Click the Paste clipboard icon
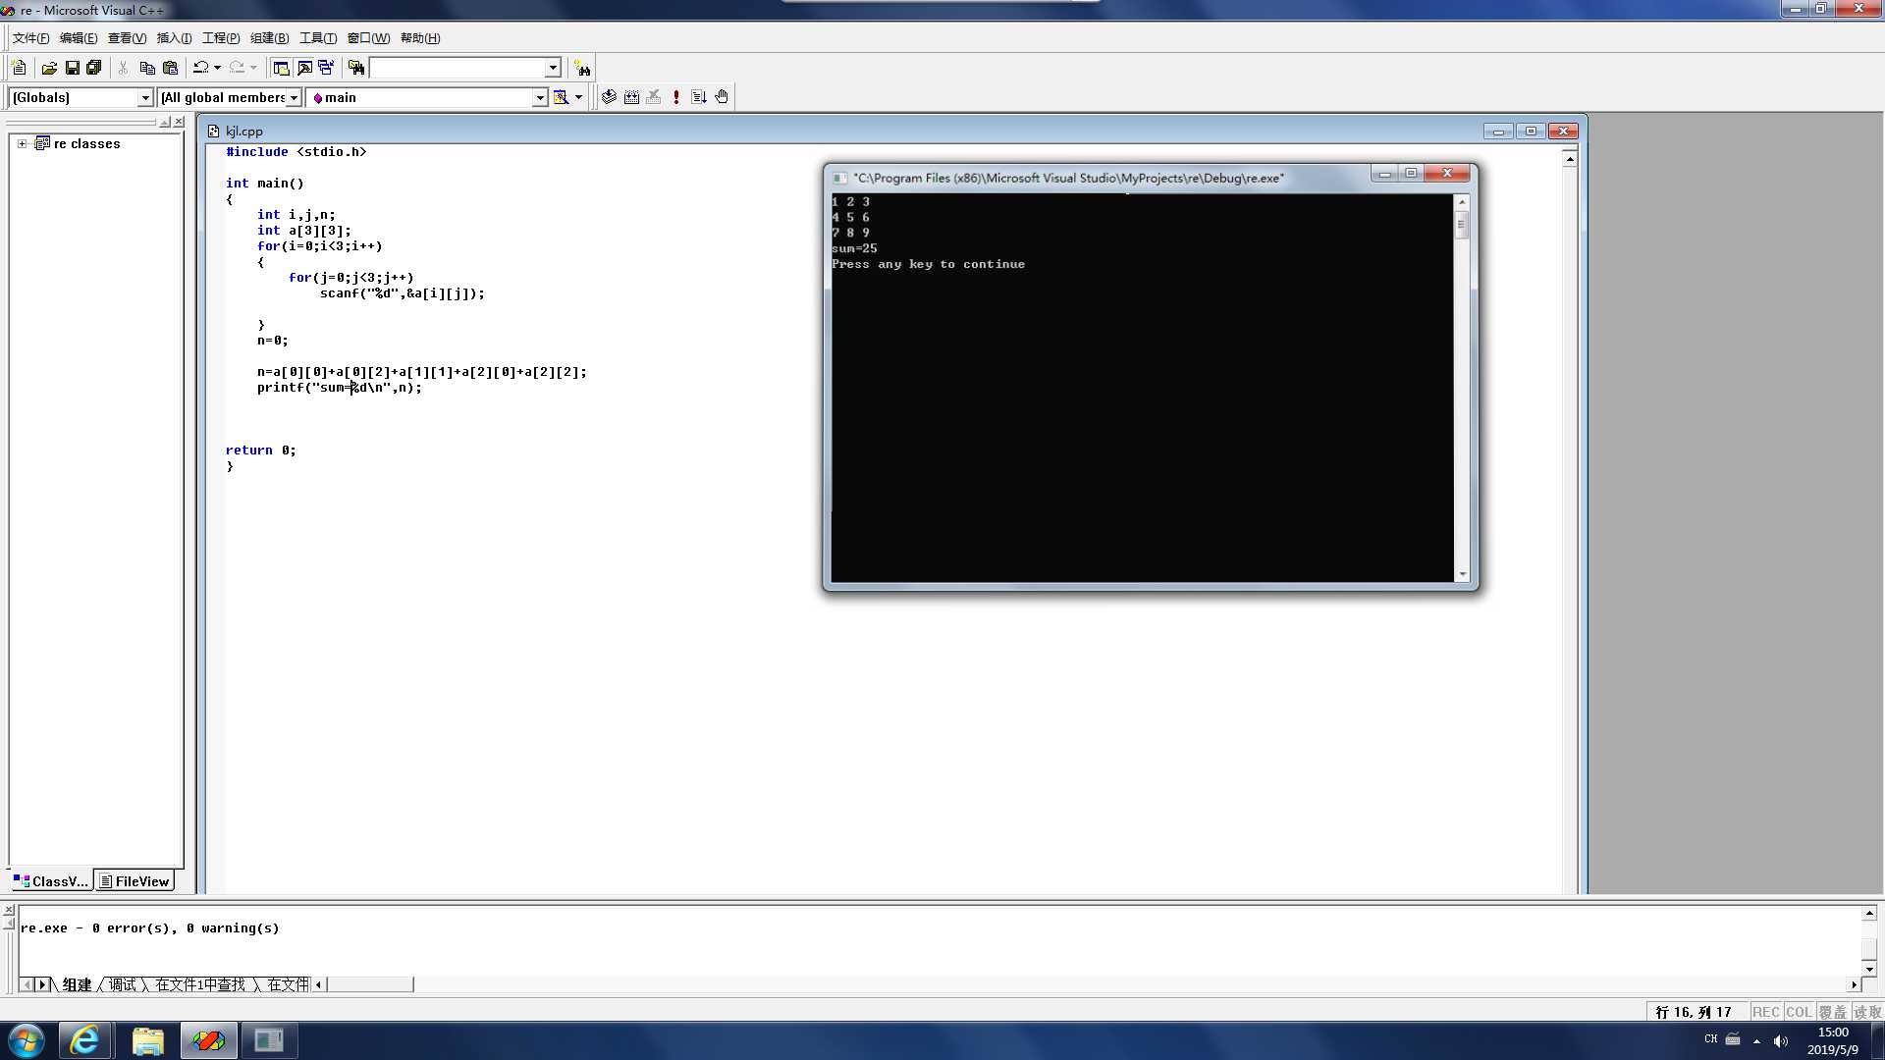The image size is (1885, 1060). pos(170,68)
